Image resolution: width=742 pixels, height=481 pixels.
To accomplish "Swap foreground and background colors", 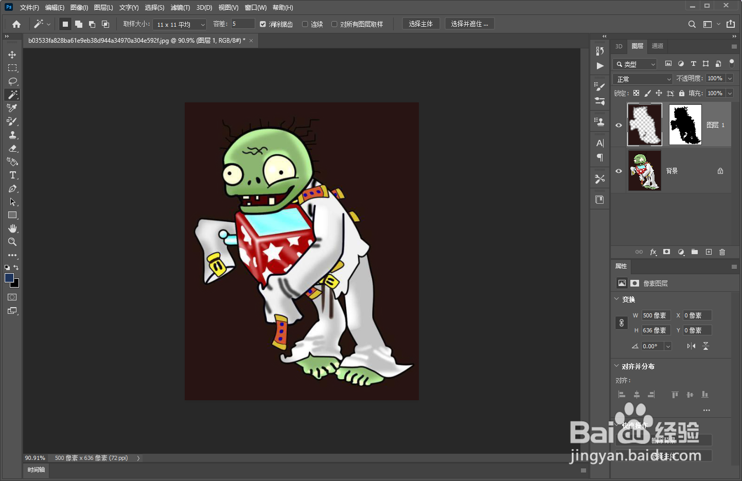I will click(x=16, y=268).
